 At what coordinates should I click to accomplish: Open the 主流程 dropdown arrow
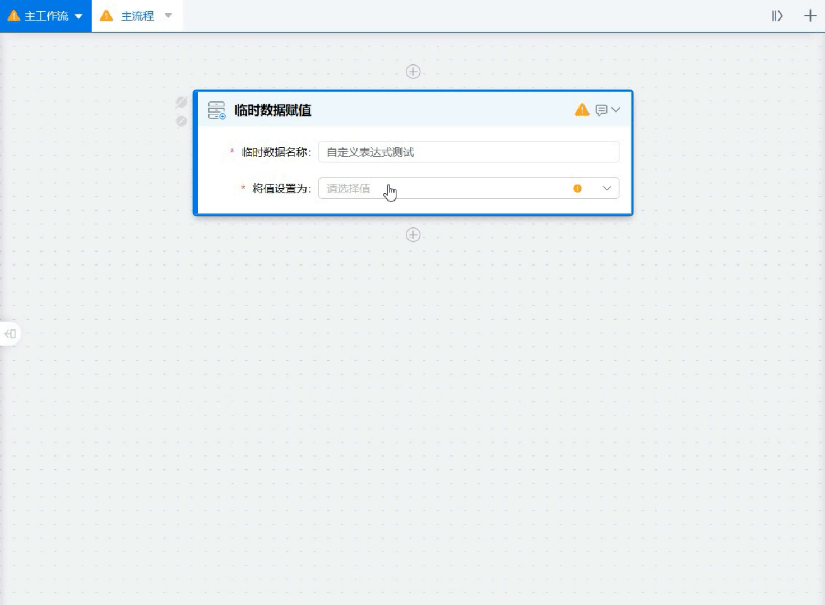168,16
